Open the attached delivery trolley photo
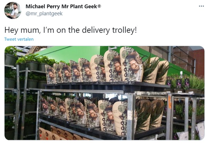Image resolution: width=207 pixels, height=144 pixels. click(105, 93)
